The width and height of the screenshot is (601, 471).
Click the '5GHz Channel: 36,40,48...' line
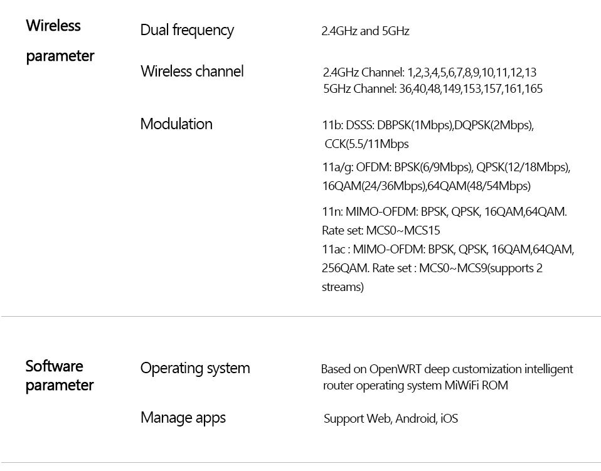tap(433, 89)
